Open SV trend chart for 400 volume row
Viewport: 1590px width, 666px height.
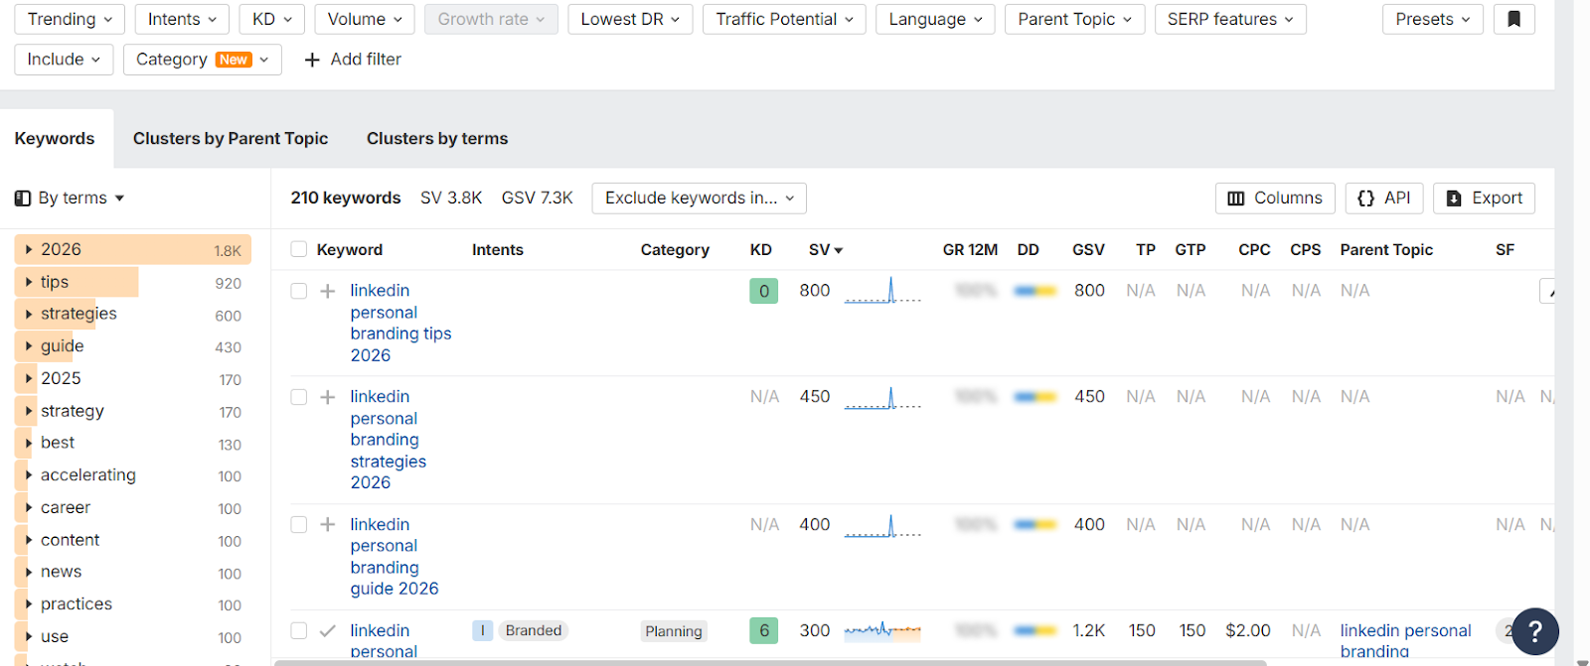882,524
